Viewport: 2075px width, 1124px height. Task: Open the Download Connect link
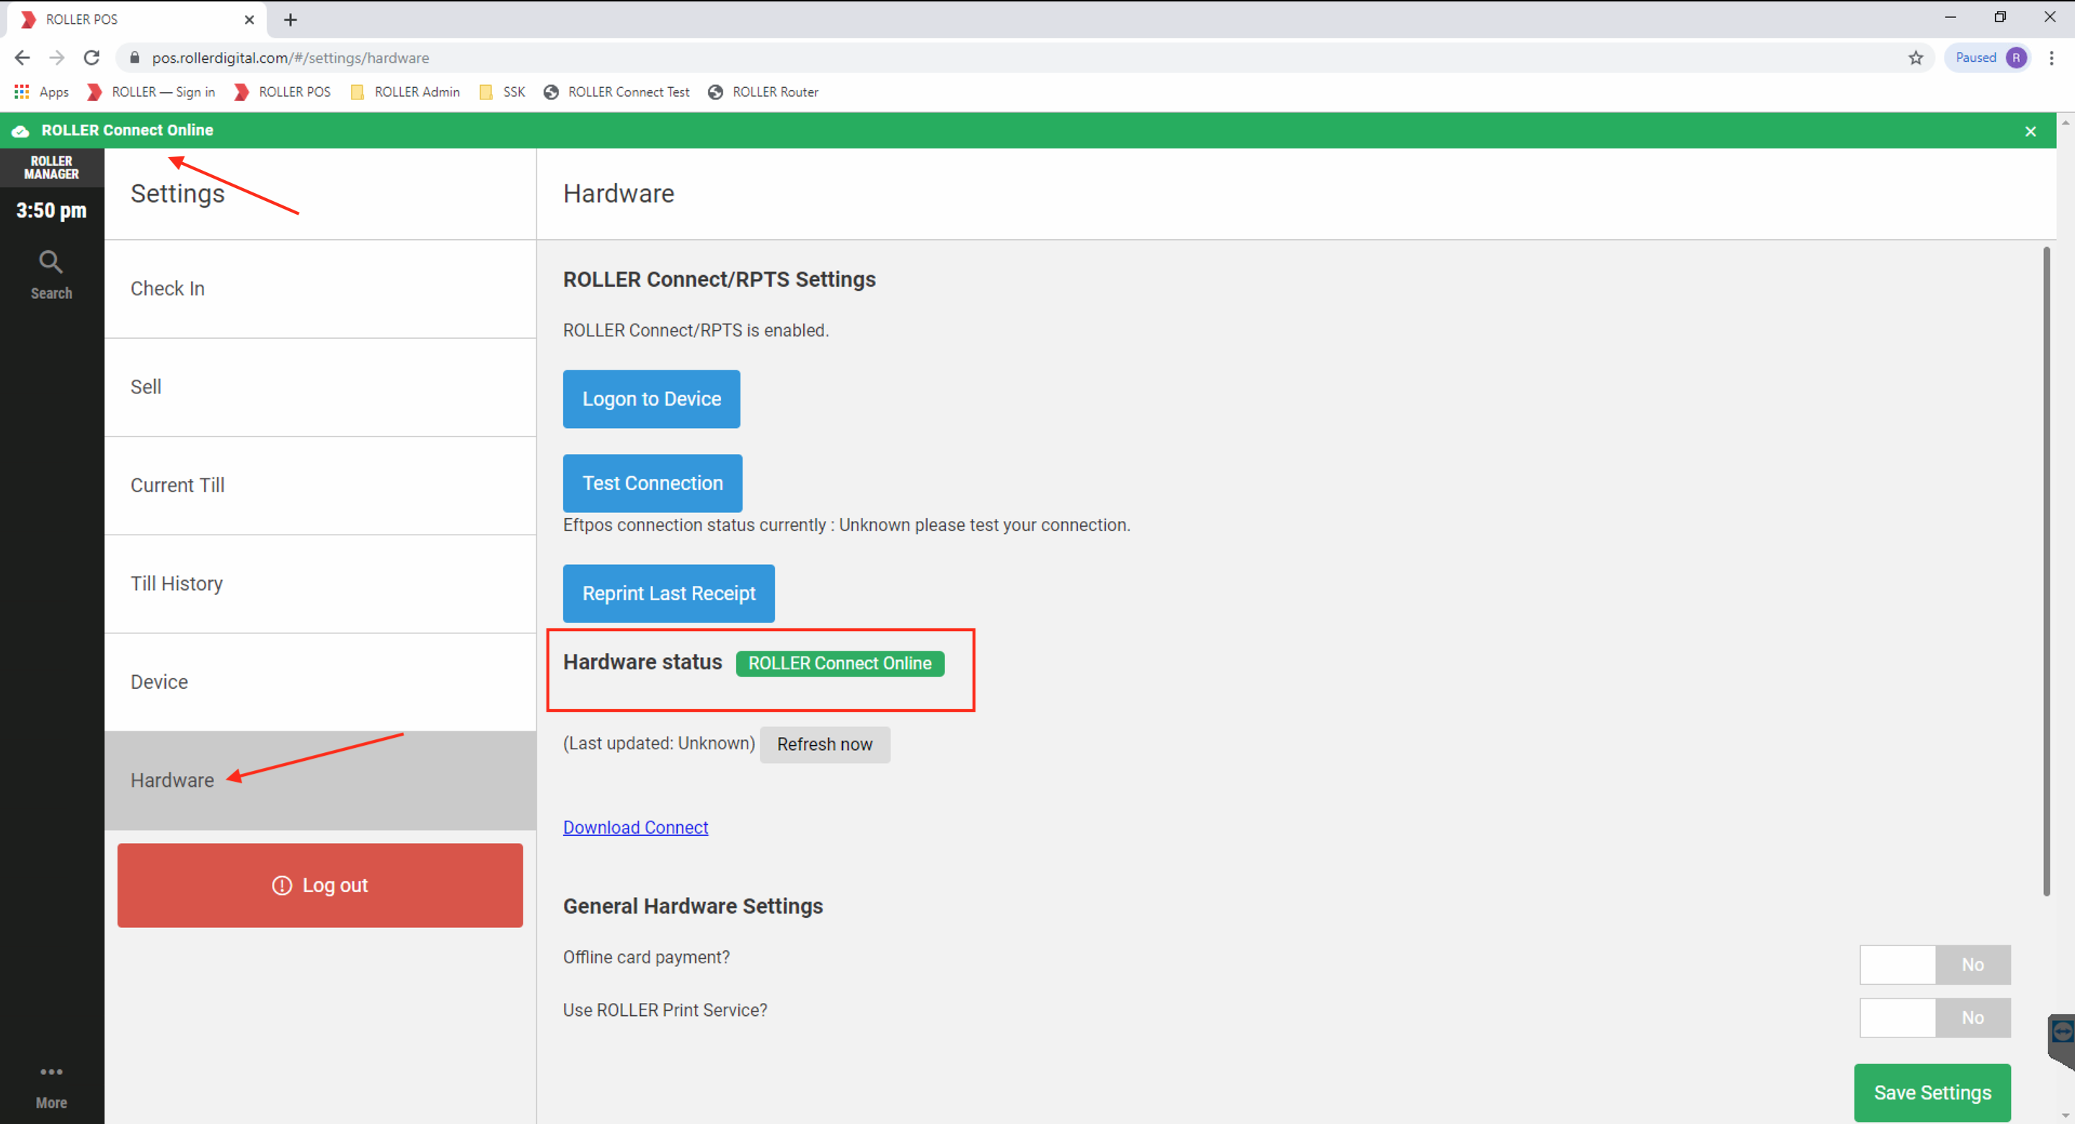point(635,828)
